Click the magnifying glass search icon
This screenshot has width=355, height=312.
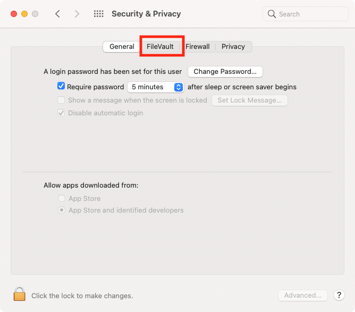coord(272,14)
